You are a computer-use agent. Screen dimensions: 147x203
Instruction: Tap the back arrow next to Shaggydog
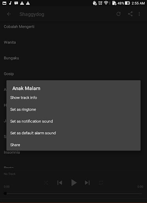point(9,14)
